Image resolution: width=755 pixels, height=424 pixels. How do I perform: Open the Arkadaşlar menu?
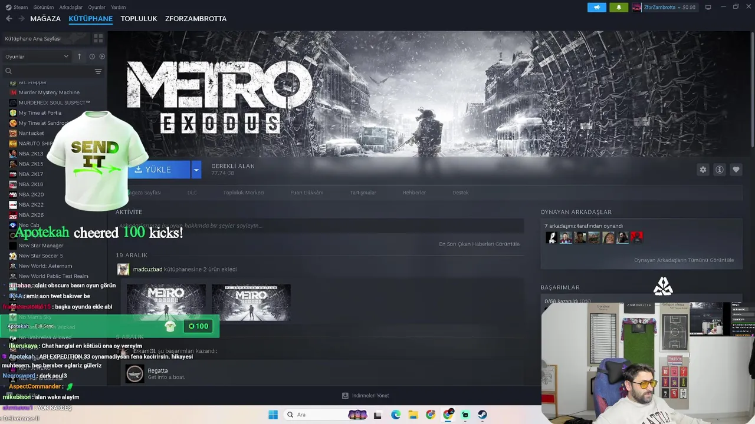[71, 7]
